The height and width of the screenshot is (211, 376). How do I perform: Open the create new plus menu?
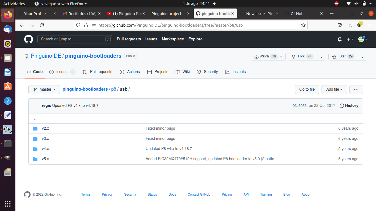(350, 39)
